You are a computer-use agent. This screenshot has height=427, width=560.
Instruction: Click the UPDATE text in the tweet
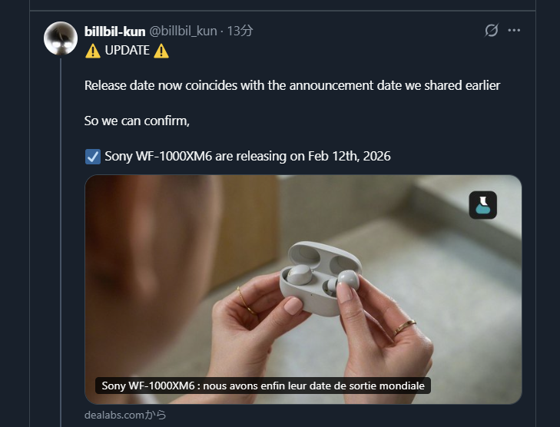[x=127, y=51]
